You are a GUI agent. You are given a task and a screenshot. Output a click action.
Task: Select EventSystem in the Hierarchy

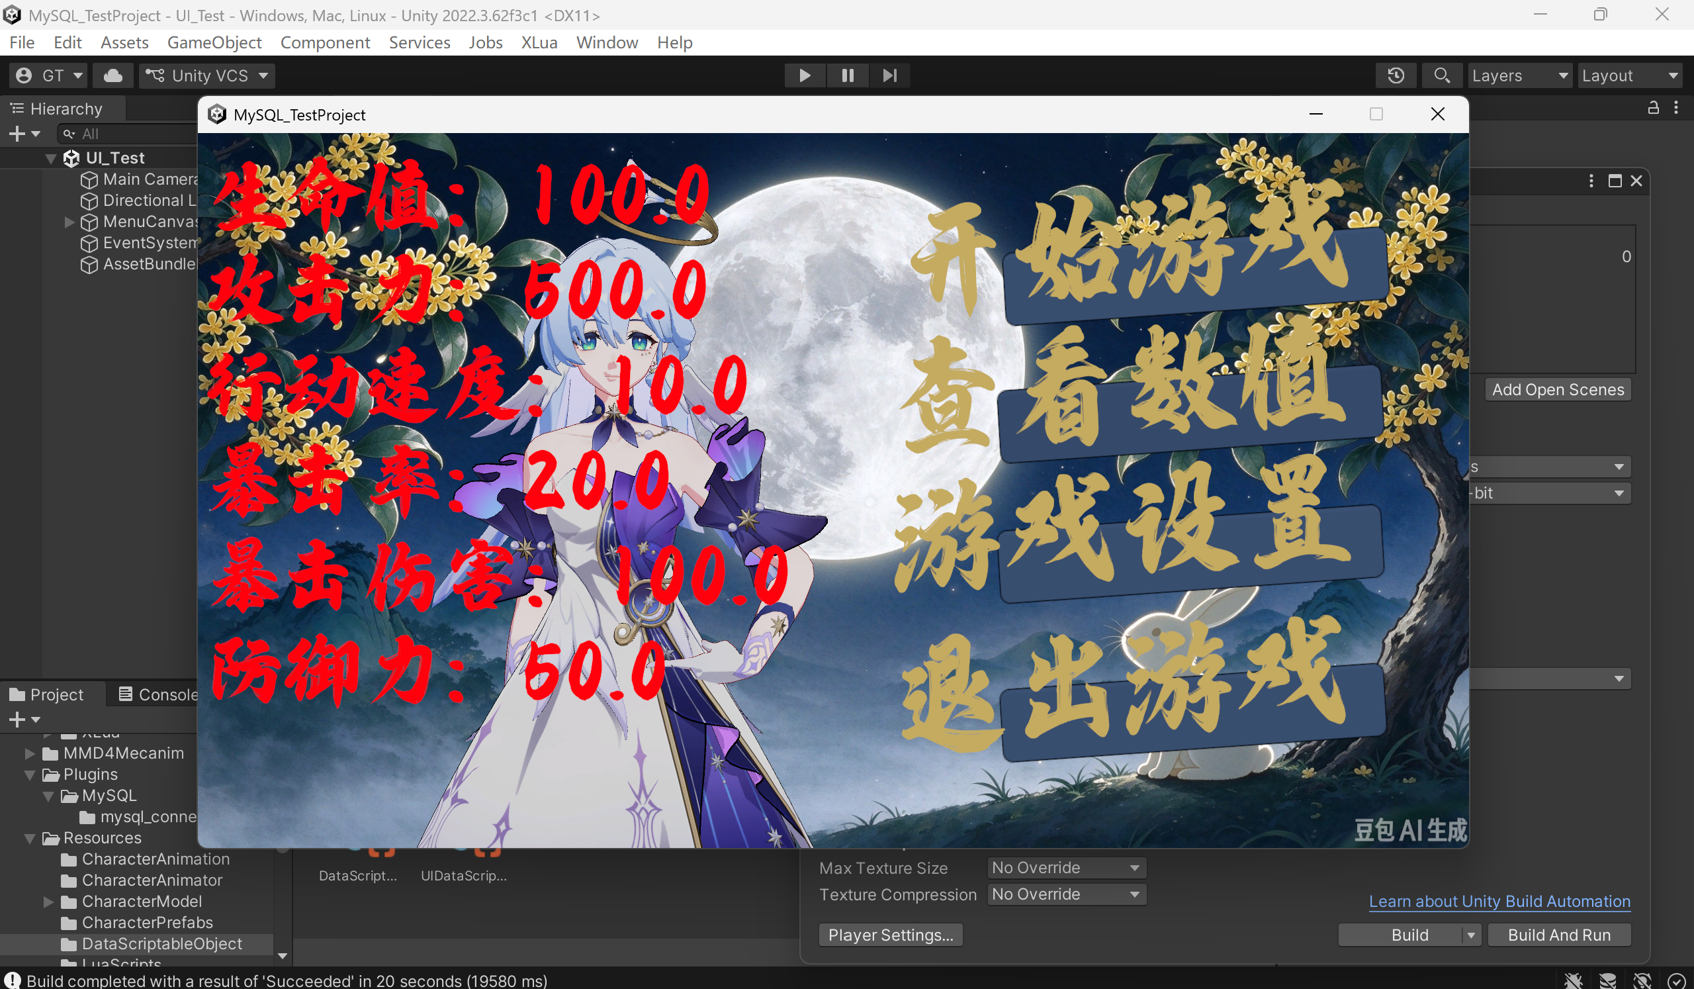[x=140, y=243]
